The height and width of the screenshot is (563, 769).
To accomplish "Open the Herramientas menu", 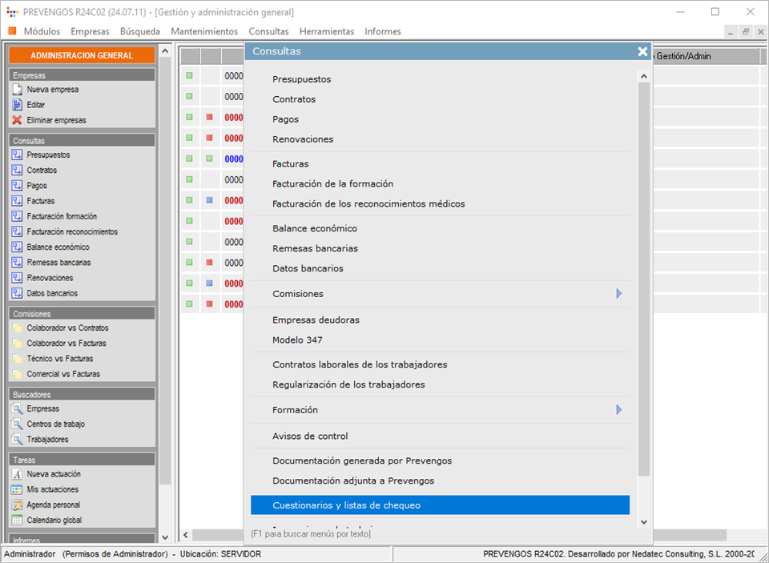I will [326, 31].
